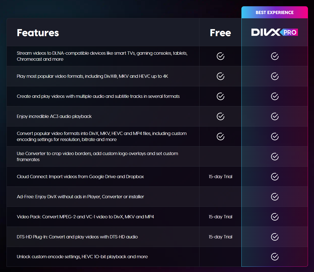Click the Pro checkmark for Video Pack
Screen dimensions: 314x272
[275, 217]
